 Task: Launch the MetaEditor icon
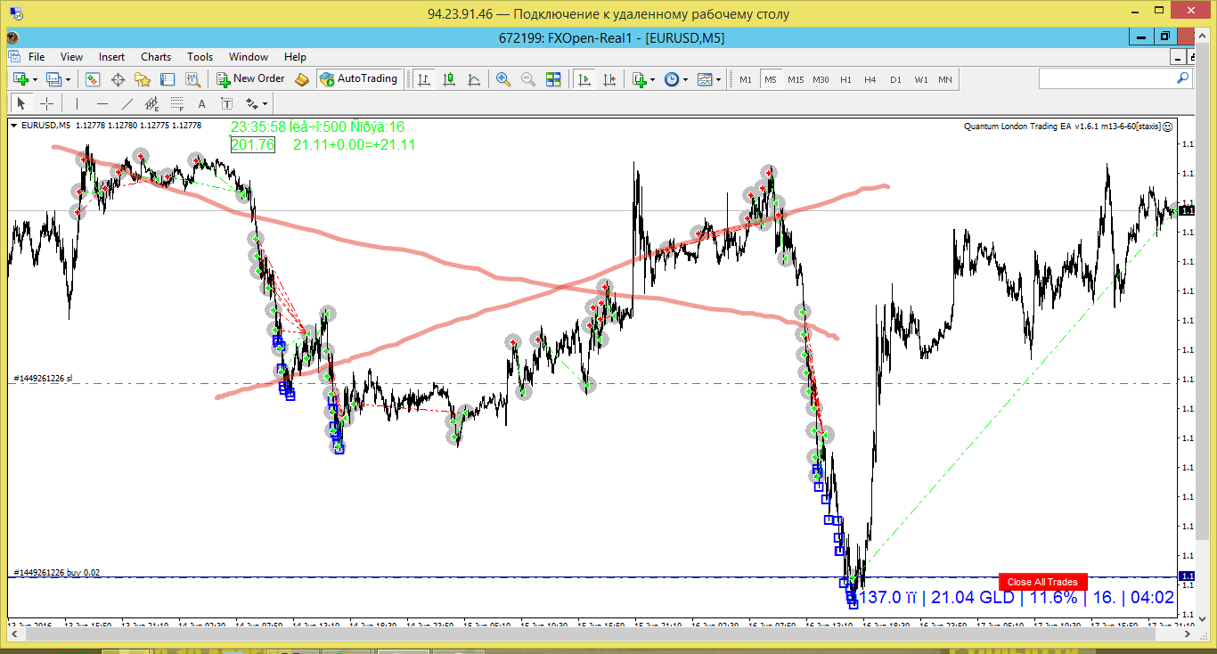[302, 79]
